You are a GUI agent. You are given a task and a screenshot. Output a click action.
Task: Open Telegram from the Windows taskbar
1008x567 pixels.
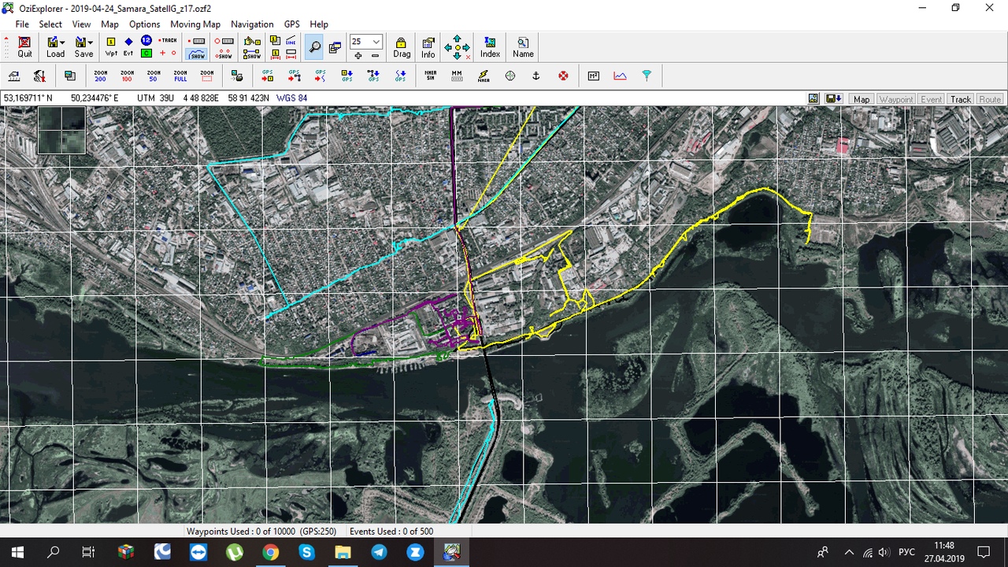379,552
